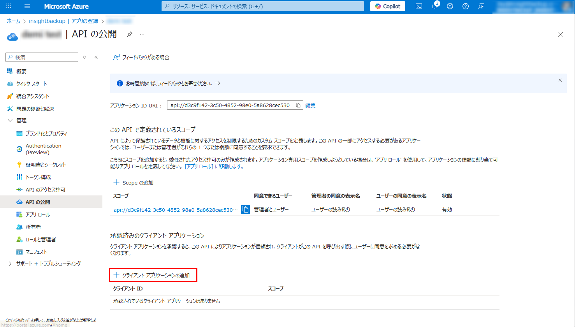Click the blue info icon in the banner
The height and width of the screenshot is (327, 575).
click(x=120, y=83)
